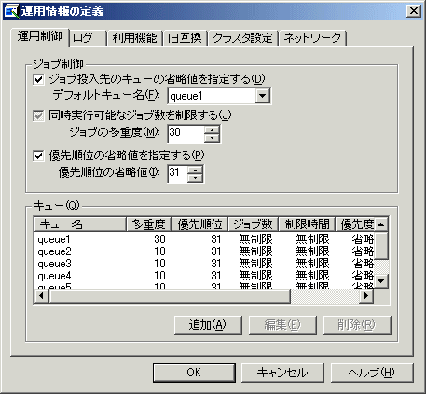
Task: Increase ジョブの多重度 with up arrow
Action: [212, 130]
